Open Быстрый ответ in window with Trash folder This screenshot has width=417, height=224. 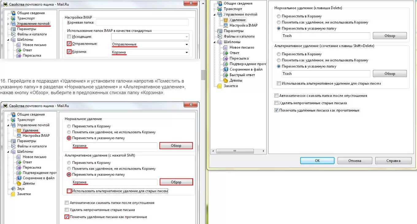pyautogui.click(x=242, y=75)
